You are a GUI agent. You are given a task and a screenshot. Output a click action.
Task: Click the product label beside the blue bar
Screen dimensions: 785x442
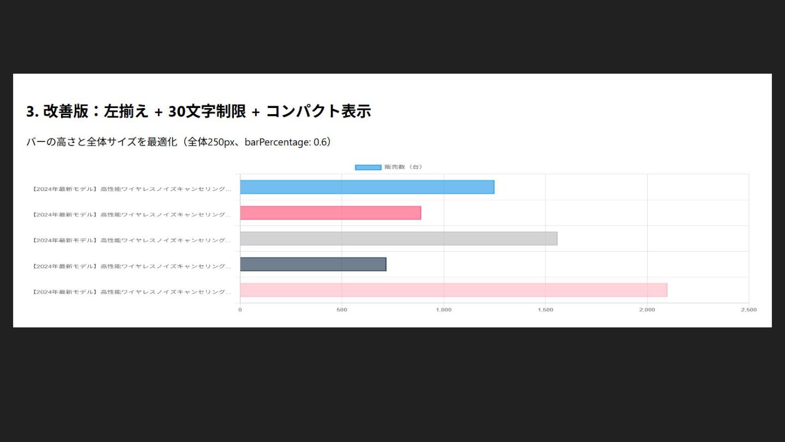point(131,189)
